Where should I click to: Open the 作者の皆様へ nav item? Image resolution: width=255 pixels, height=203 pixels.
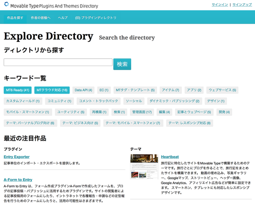(x=40, y=18)
